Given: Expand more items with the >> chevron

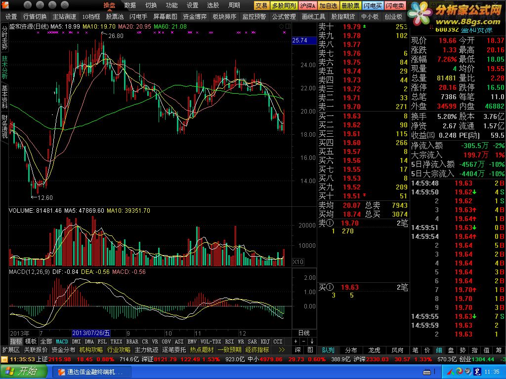Looking at the screenshot, I should pos(282,350).
